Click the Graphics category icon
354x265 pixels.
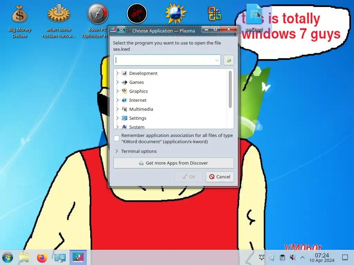pos(124,91)
